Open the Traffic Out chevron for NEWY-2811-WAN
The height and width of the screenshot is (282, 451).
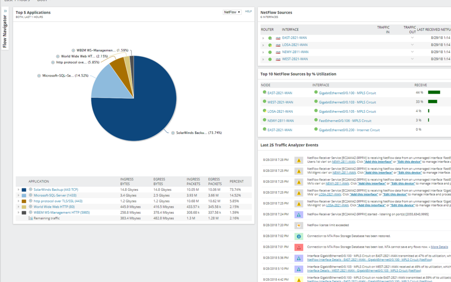(412, 52)
